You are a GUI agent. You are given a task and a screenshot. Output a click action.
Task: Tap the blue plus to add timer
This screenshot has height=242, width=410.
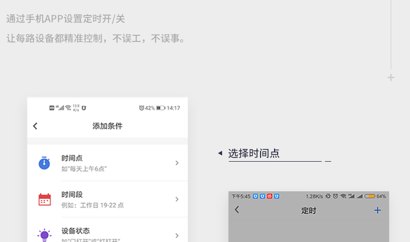tap(377, 210)
